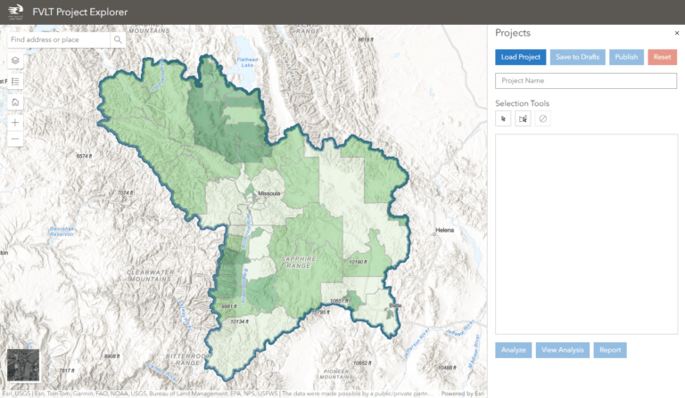
Task: Click the Selection Tools heading
Action: coord(522,103)
